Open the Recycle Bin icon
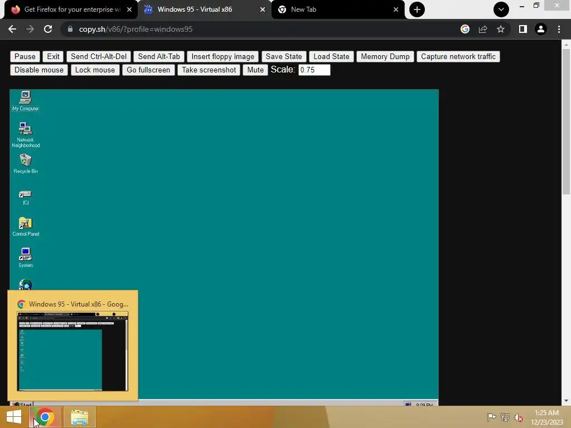This screenshot has height=428, width=571. [x=26, y=163]
